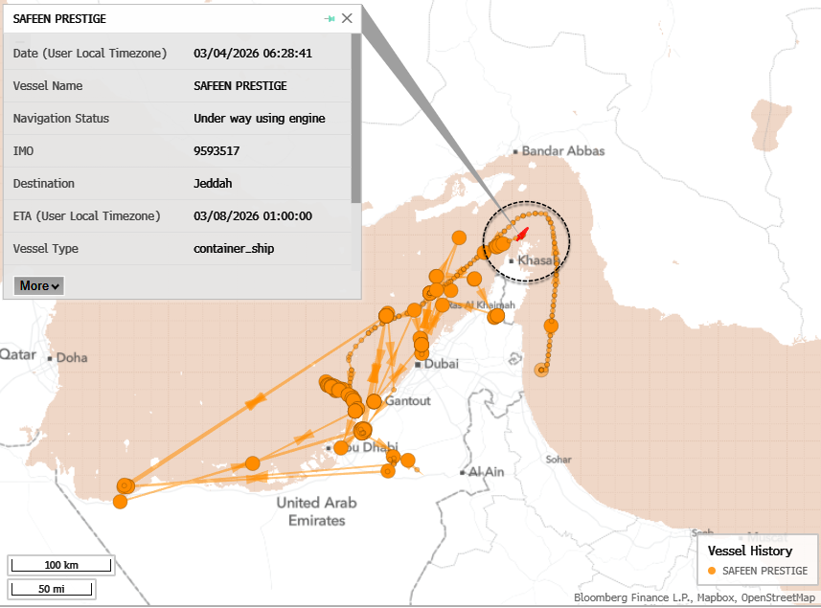Screen dimensions: 821x608
Task: Click the IMO number 9593517 value
Action: pyautogui.click(x=217, y=151)
